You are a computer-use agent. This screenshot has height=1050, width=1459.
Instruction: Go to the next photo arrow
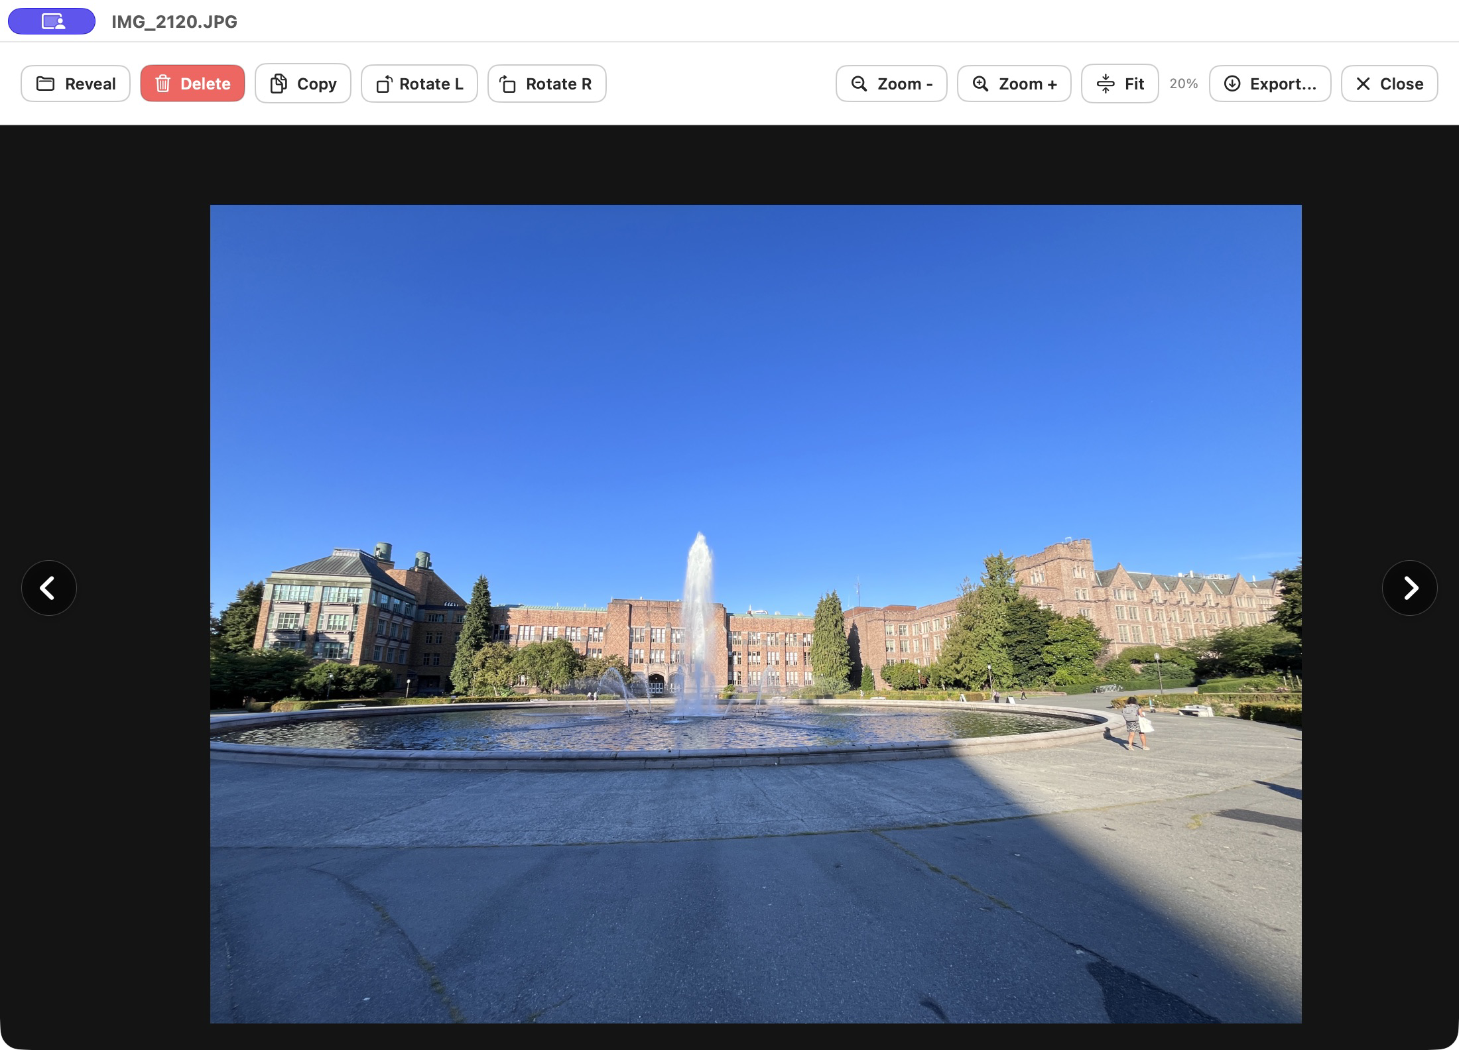pyautogui.click(x=1410, y=588)
